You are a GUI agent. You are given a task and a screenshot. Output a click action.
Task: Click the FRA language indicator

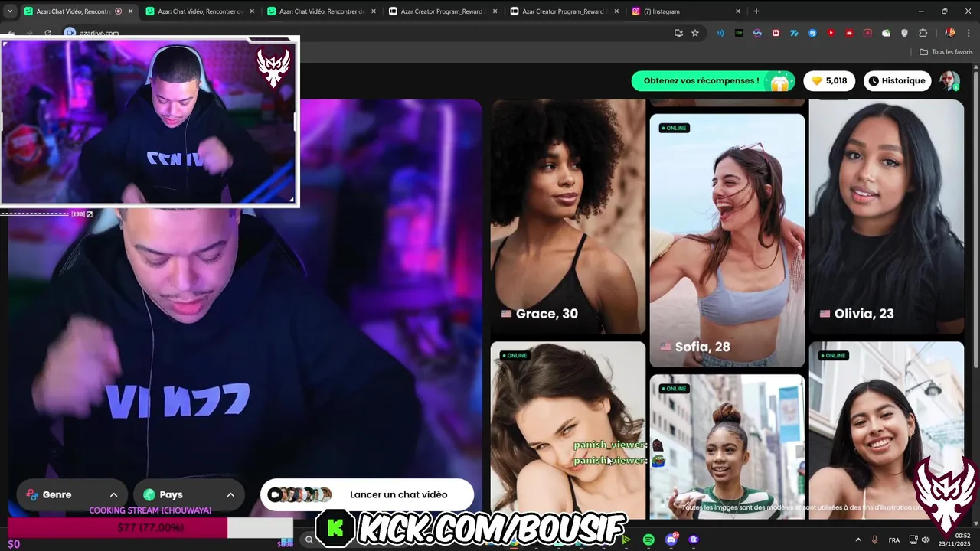click(x=894, y=540)
